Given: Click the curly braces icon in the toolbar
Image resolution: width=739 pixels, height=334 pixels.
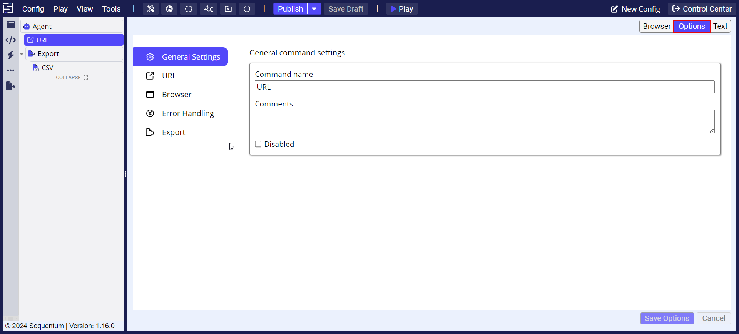Looking at the screenshot, I should pyautogui.click(x=189, y=9).
